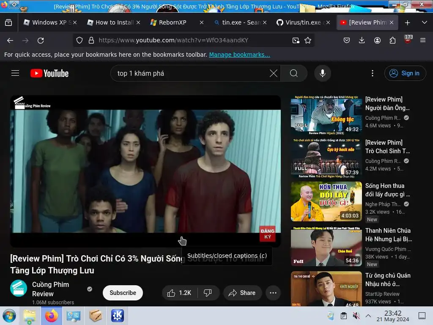
Task: Go back to the previous page
Action: coord(10,41)
